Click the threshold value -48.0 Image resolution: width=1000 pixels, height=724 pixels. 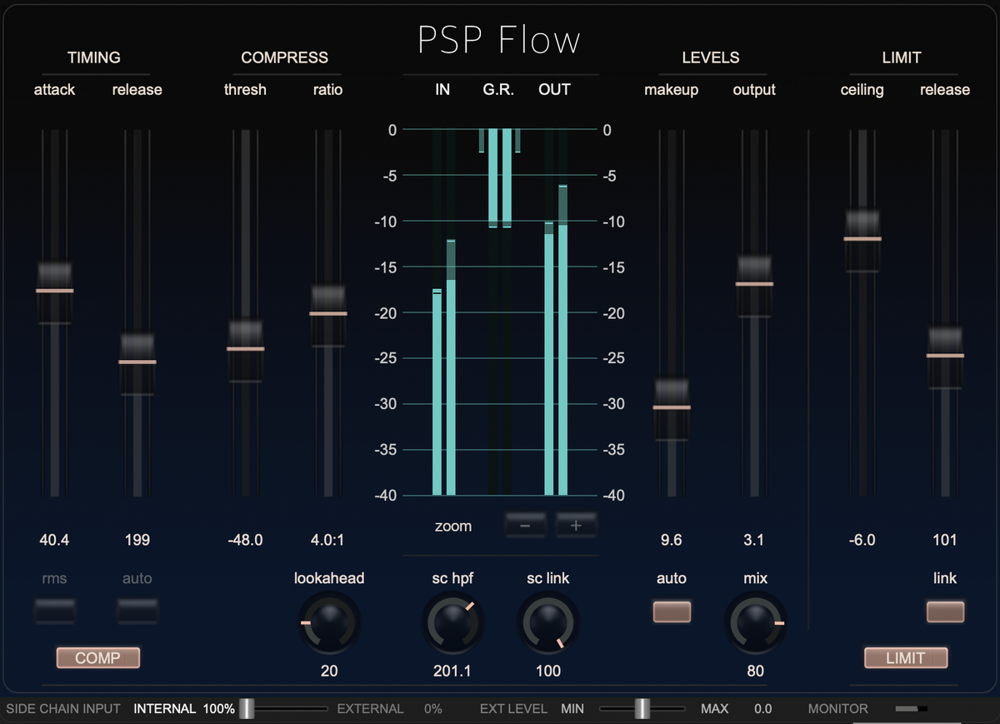pyautogui.click(x=245, y=540)
